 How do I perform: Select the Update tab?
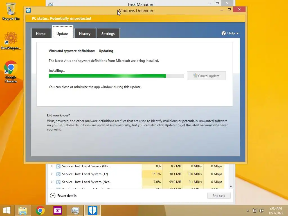(x=62, y=32)
